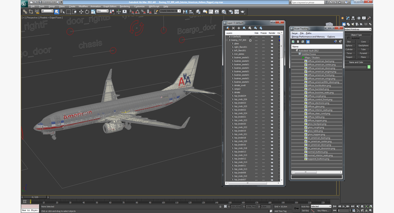Create new layer in Layer dialog

(228, 28)
